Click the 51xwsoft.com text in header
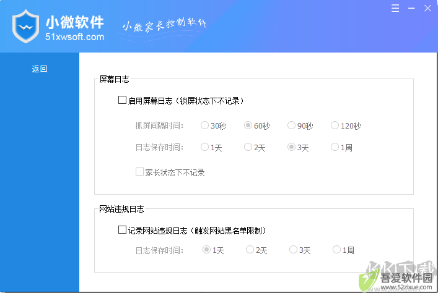Image resolution: width=438 pixels, height=293 pixels. 74,37
